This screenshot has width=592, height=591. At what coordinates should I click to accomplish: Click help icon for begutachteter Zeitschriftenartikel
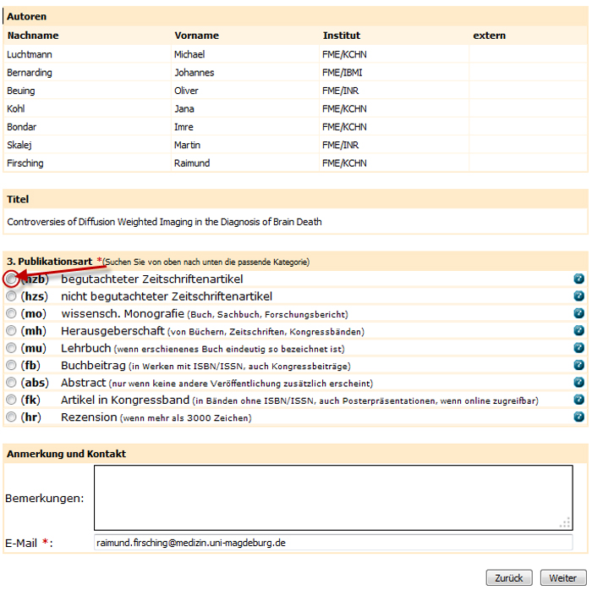point(579,279)
